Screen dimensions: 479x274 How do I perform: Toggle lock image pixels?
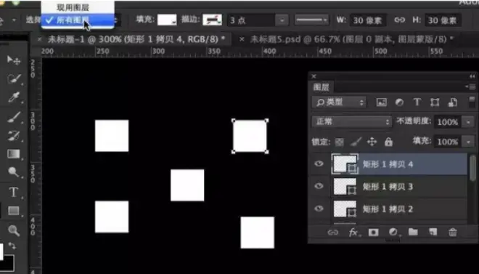[356, 142]
